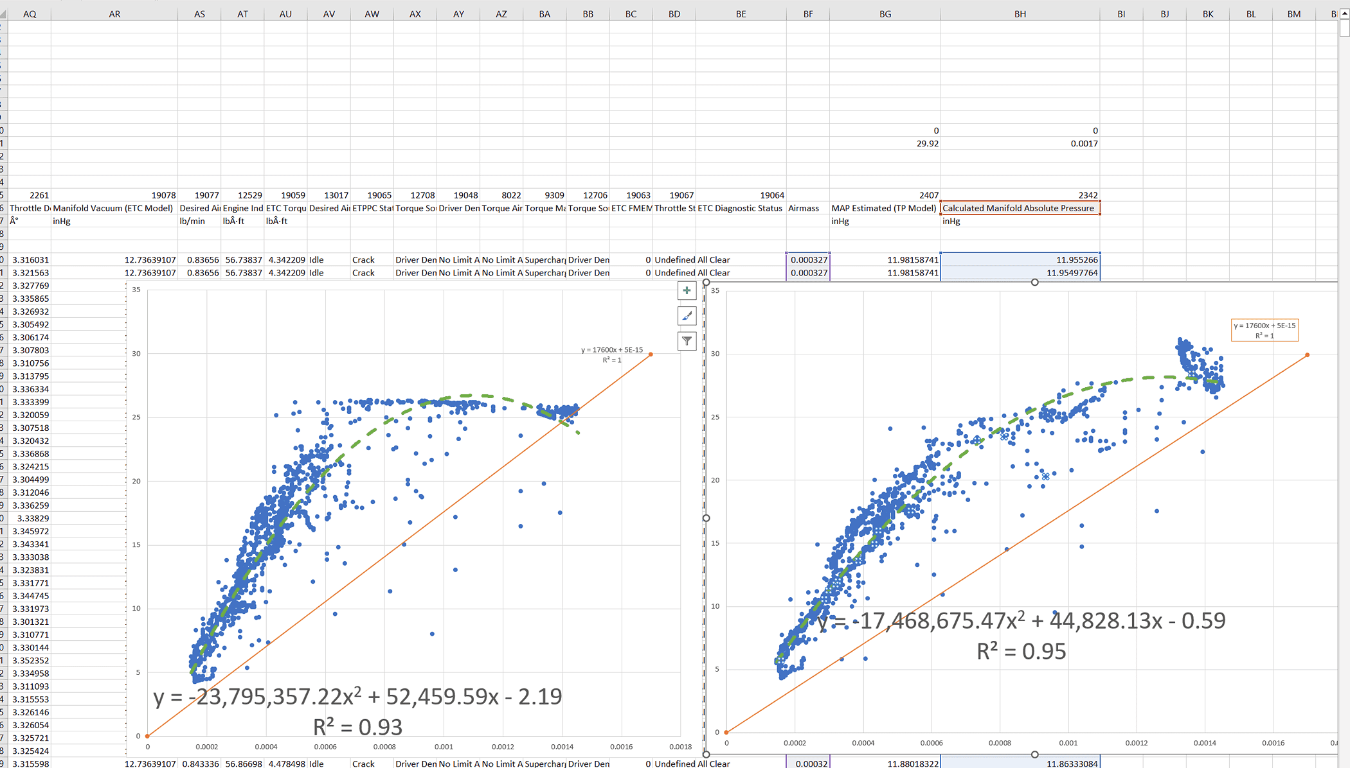The image size is (1350, 768).
Task: Select column AX header
Action: coord(415,13)
